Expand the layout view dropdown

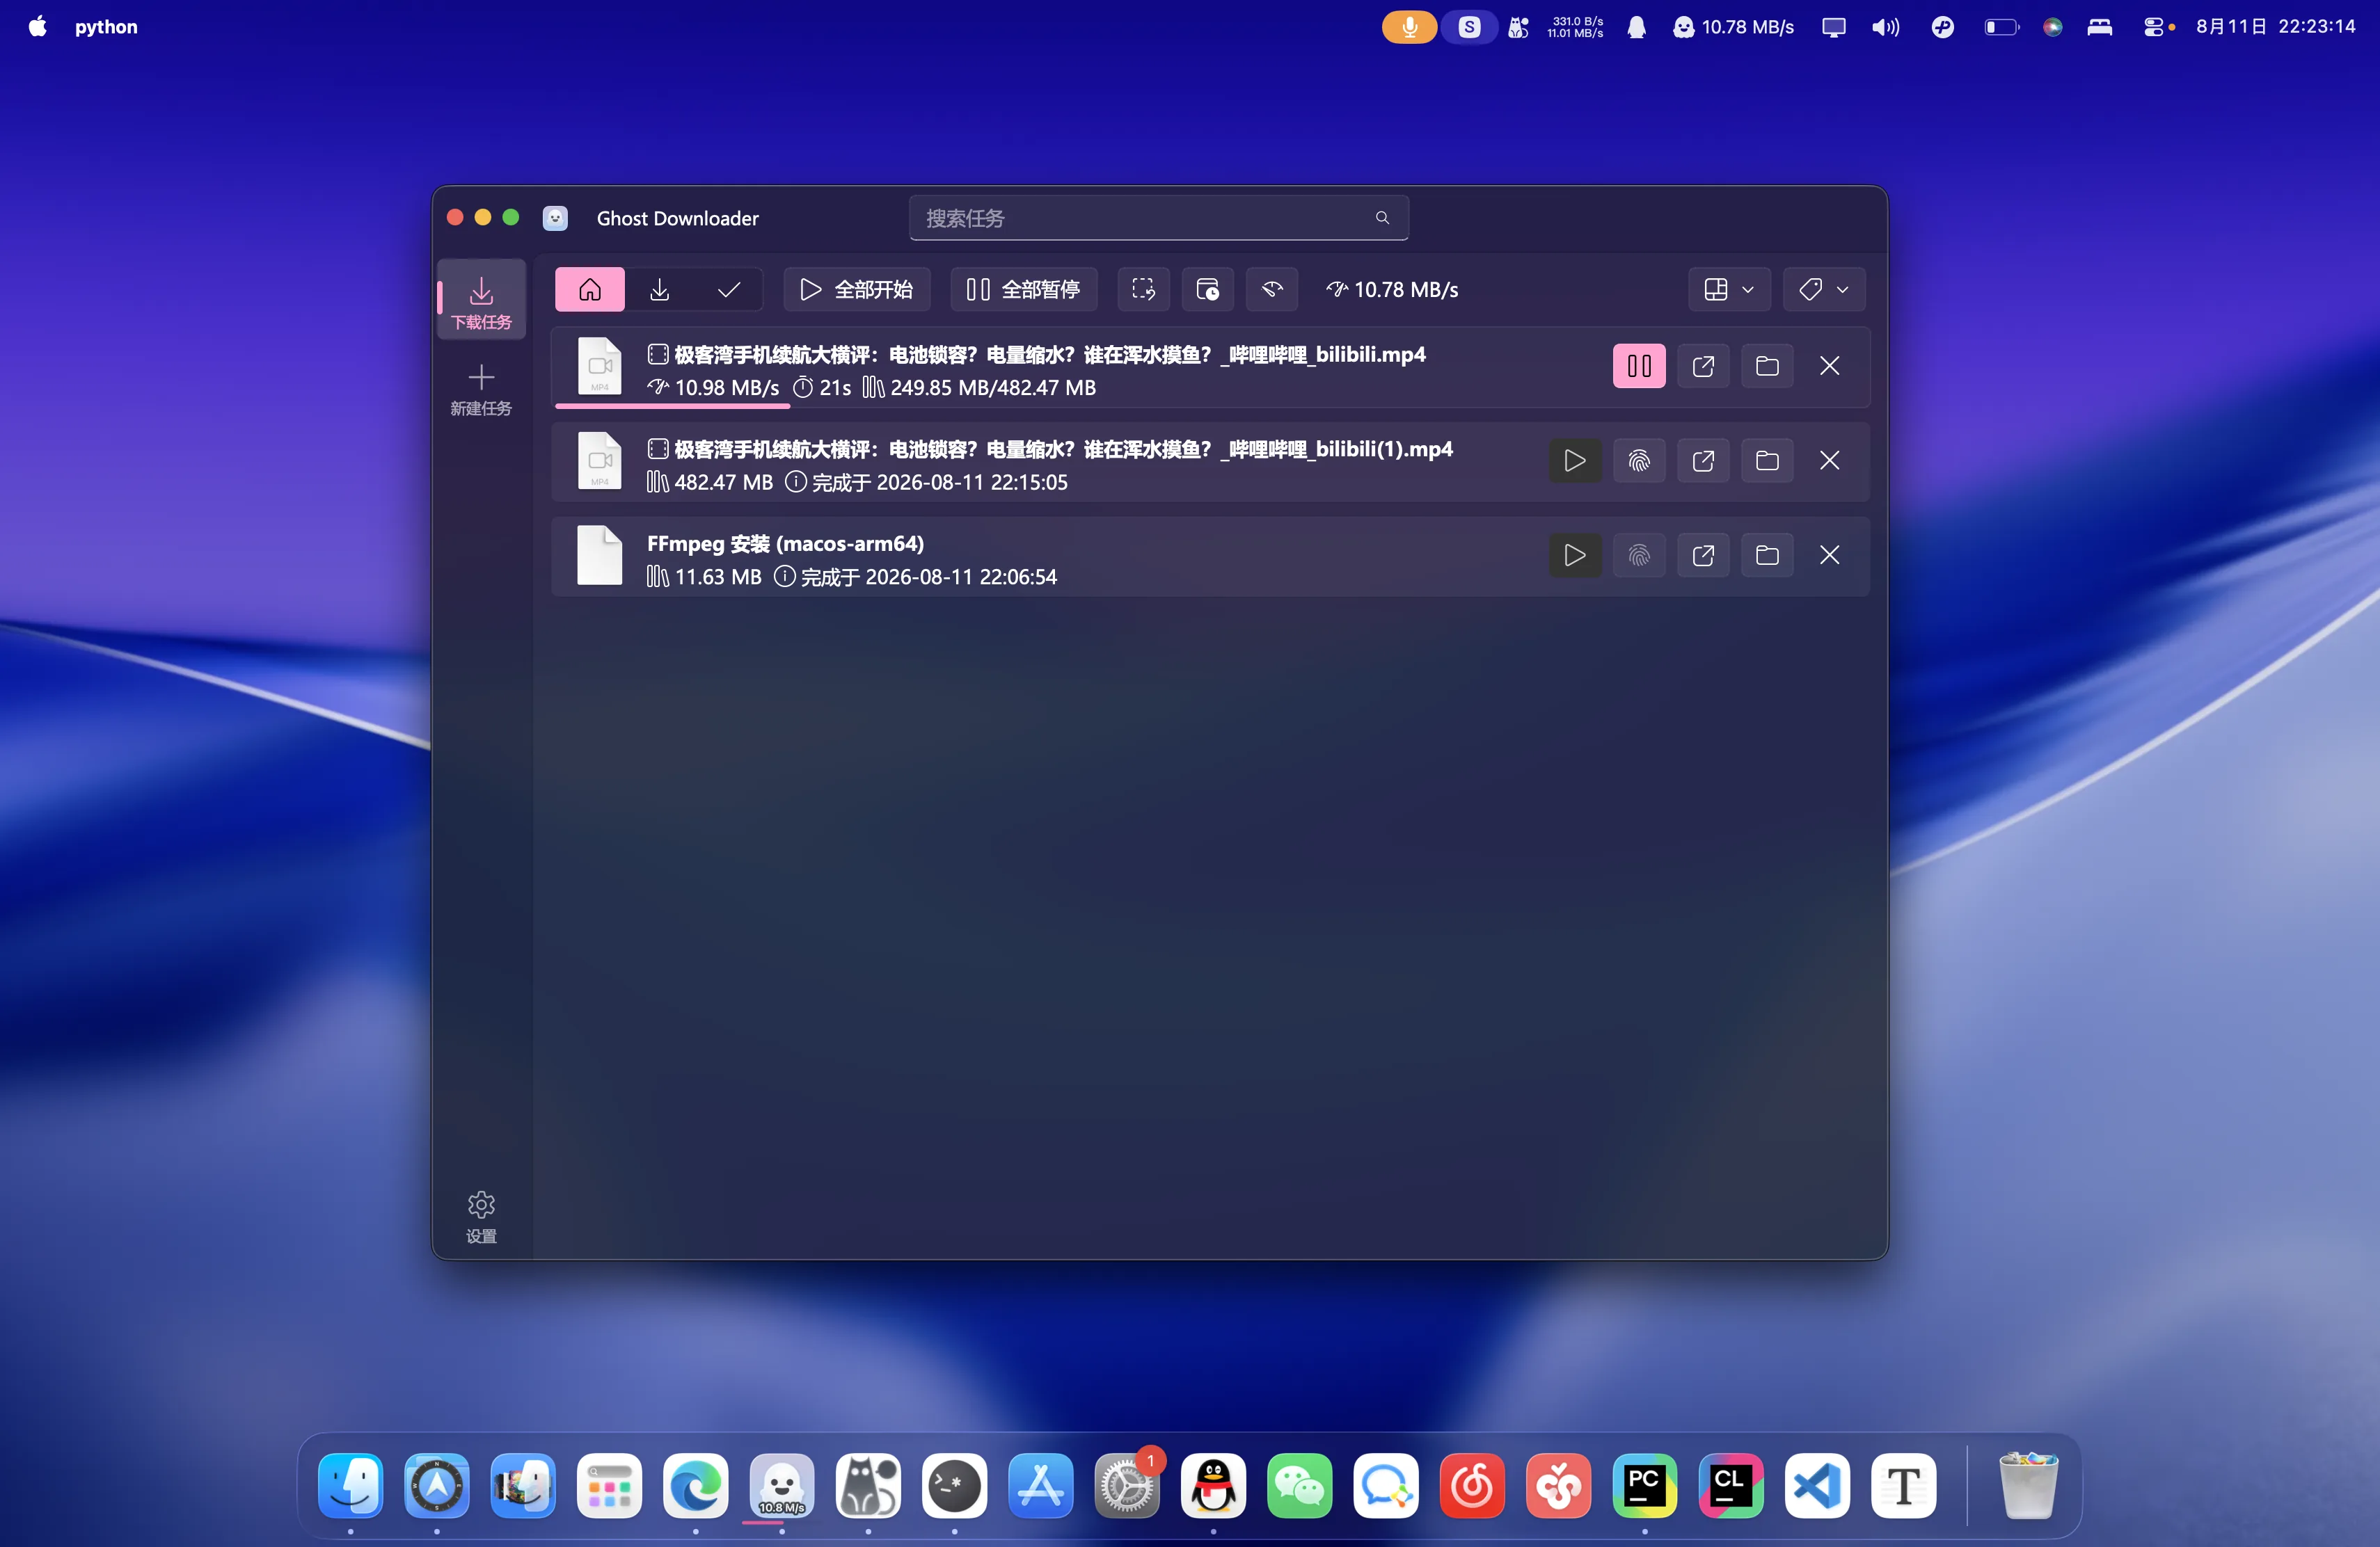point(1729,289)
